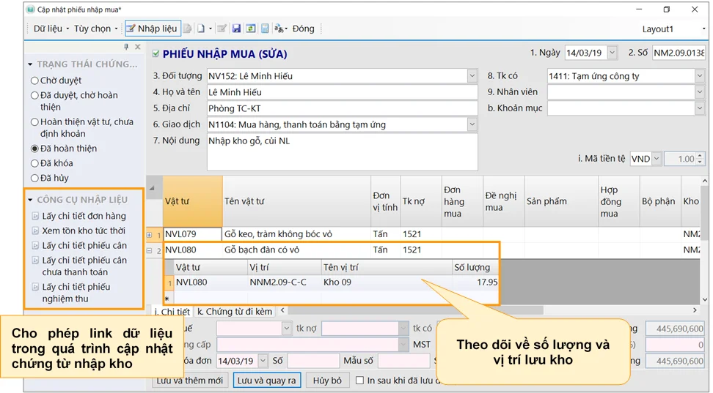The image size is (713, 393).
Task: Expand the Đối tượng dropdown list
Action: pos(472,76)
